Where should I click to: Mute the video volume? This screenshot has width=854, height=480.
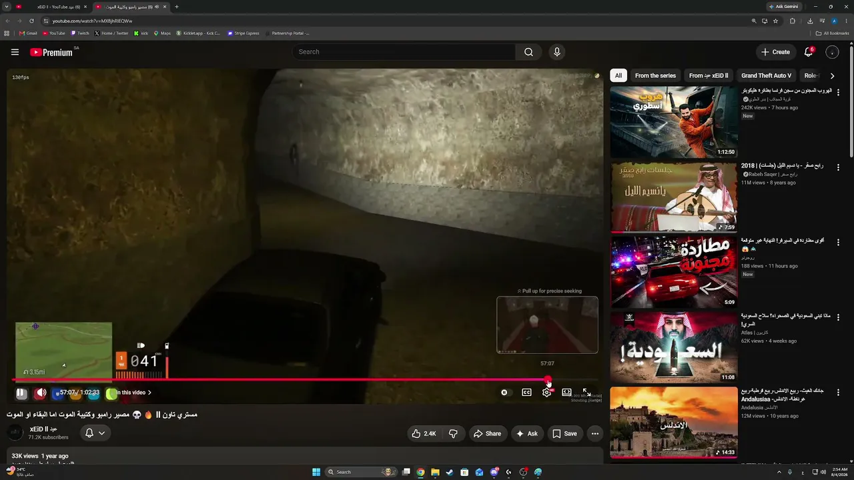[41, 393]
